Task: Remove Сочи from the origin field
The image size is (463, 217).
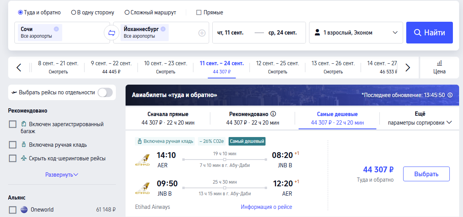Action: (x=56, y=29)
